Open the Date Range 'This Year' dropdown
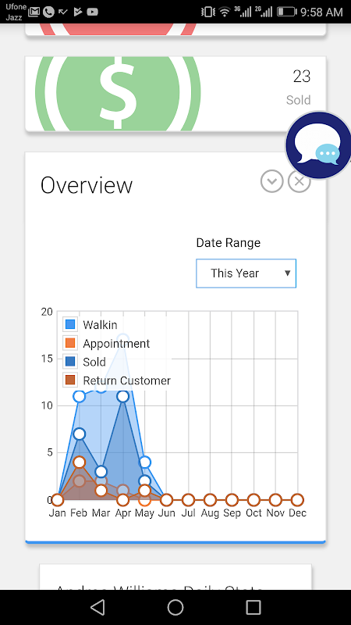Viewport: 351px width, 625px height. [246, 273]
